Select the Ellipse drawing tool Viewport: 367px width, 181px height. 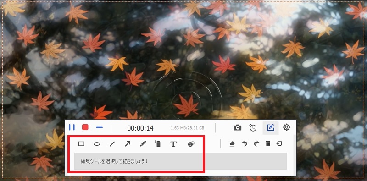[x=97, y=144]
